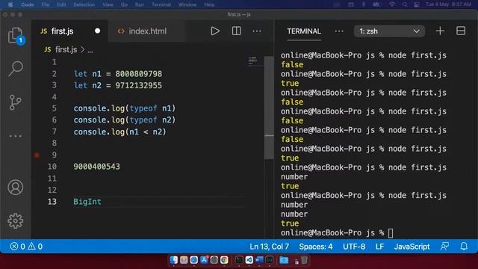The image size is (478, 269).
Task: Click the BigInt text on line 13
Action: (87, 202)
